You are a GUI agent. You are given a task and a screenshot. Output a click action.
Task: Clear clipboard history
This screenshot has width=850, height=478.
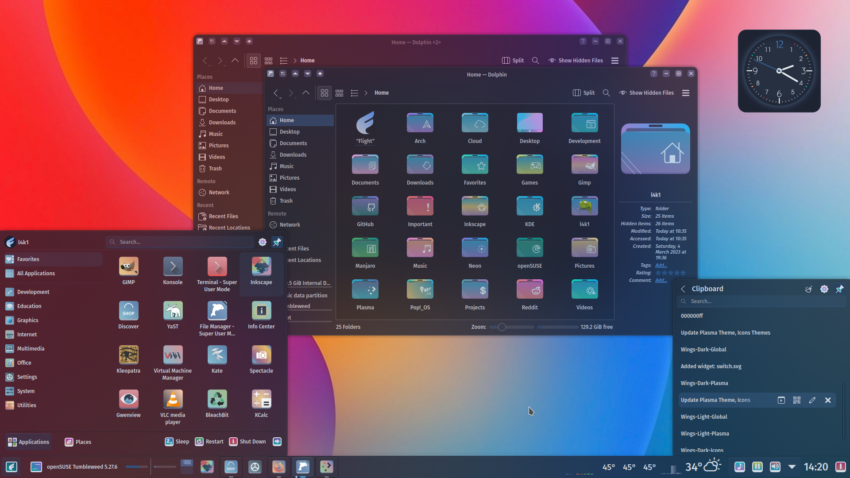click(808, 289)
